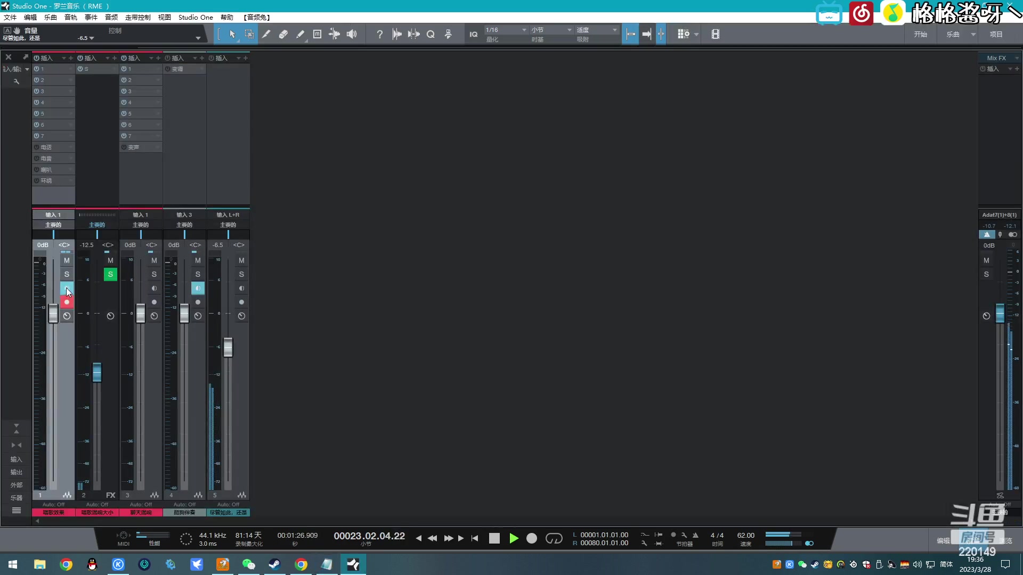Click the main output fader
This screenshot has height=575, width=1023.
[1000, 313]
